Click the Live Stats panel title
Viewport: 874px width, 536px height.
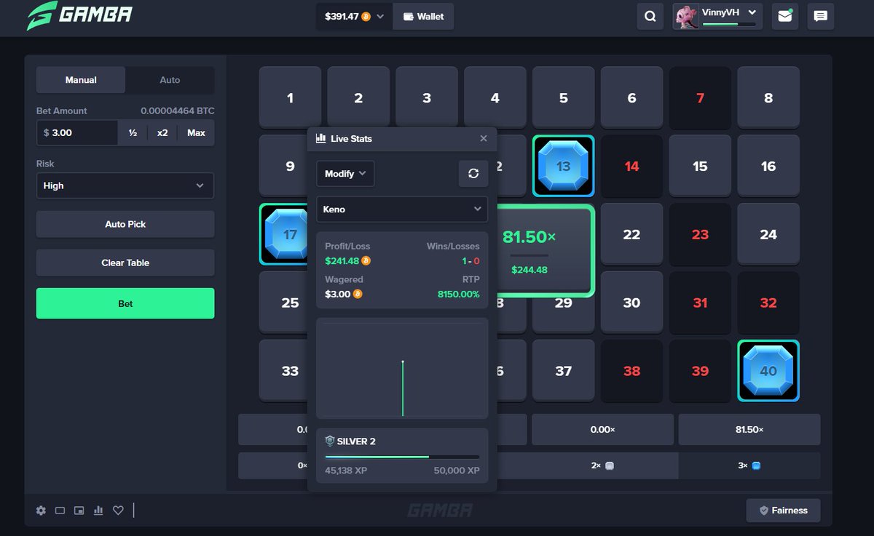pyautogui.click(x=351, y=138)
